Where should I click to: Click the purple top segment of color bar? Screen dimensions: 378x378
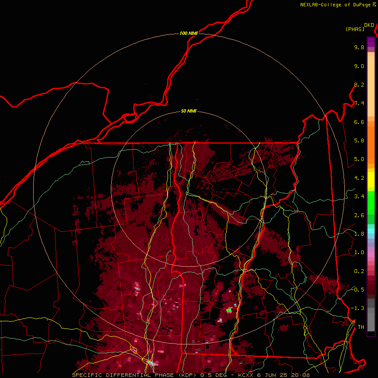click(x=371, y=42)
